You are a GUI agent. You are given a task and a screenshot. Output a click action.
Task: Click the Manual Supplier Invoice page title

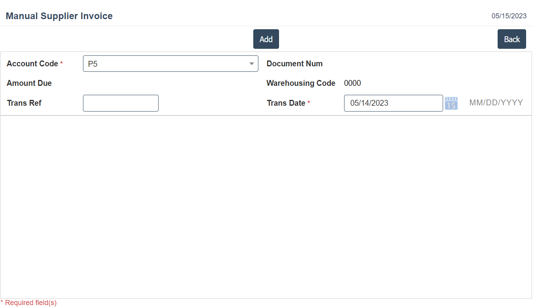coord(59,16)
